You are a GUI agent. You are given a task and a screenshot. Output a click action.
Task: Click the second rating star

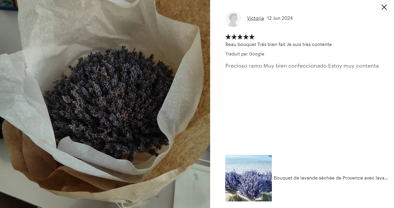tap(234, 37)
